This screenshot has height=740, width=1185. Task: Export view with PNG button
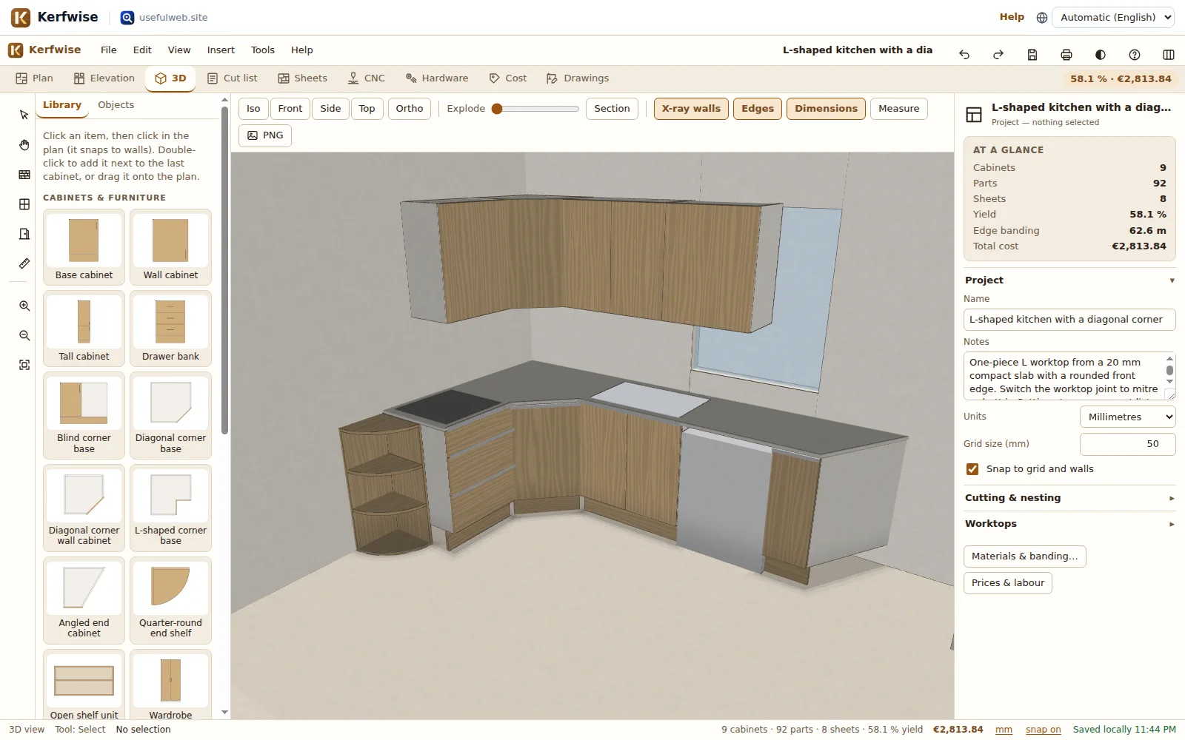coord(265,135)
